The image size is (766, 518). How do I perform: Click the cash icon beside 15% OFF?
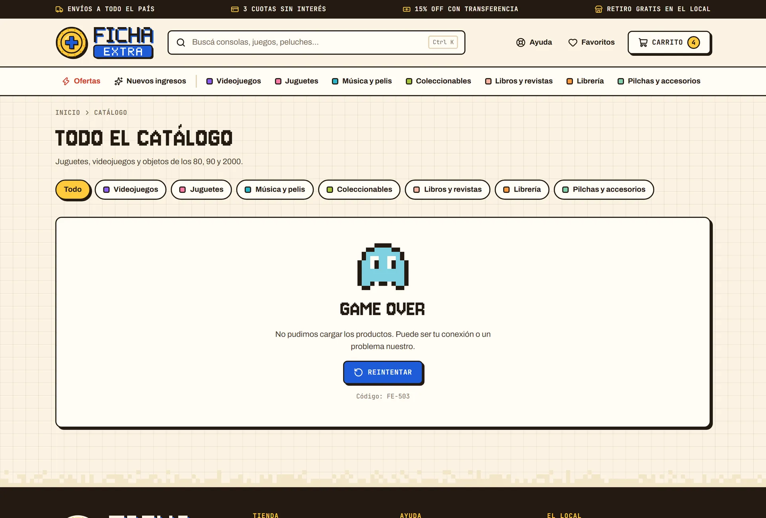[407, 9]
